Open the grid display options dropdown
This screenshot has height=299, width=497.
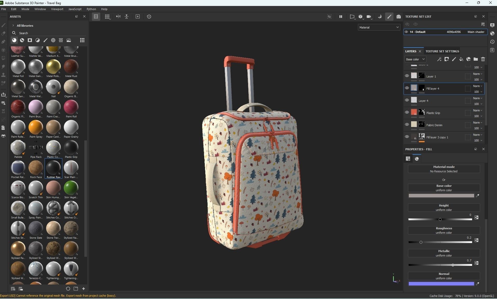pos(107,17)
